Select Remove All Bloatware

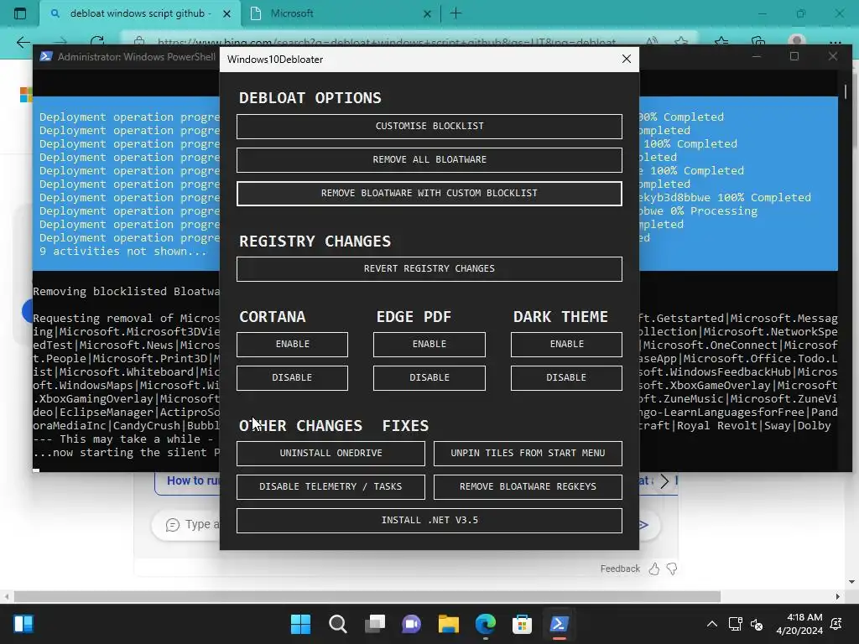[429, 159]
